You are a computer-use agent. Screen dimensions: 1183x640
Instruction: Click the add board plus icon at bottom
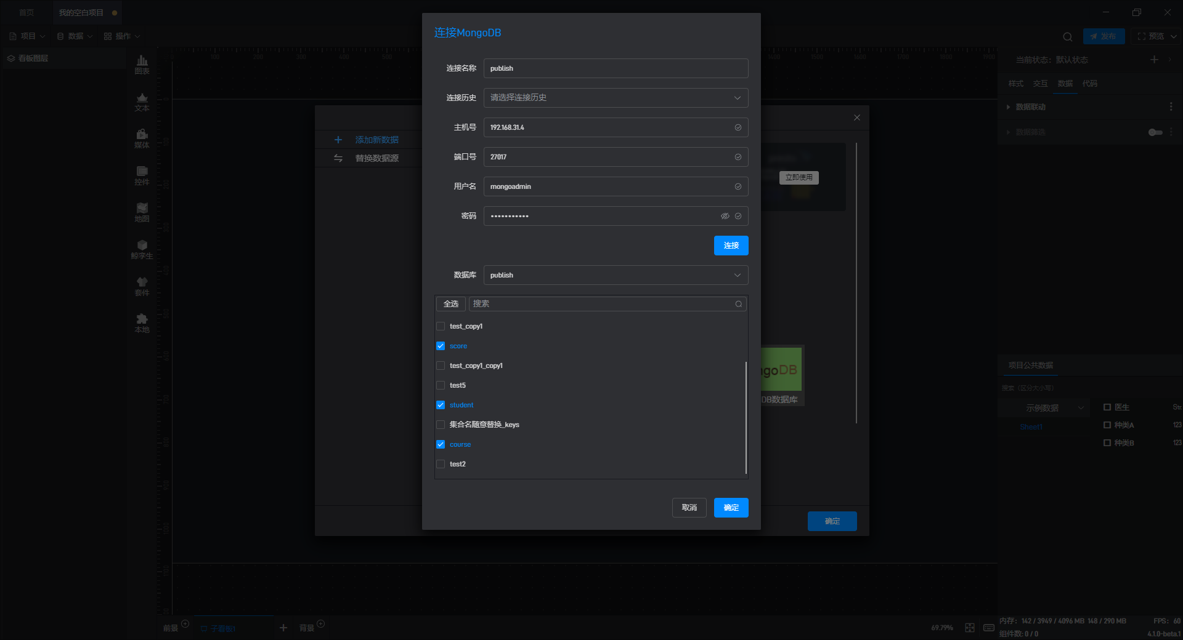point(283,628)
